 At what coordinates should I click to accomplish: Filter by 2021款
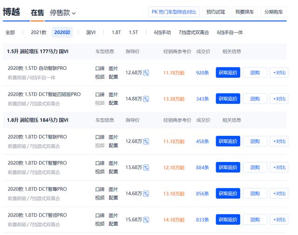tap(39, 33)
